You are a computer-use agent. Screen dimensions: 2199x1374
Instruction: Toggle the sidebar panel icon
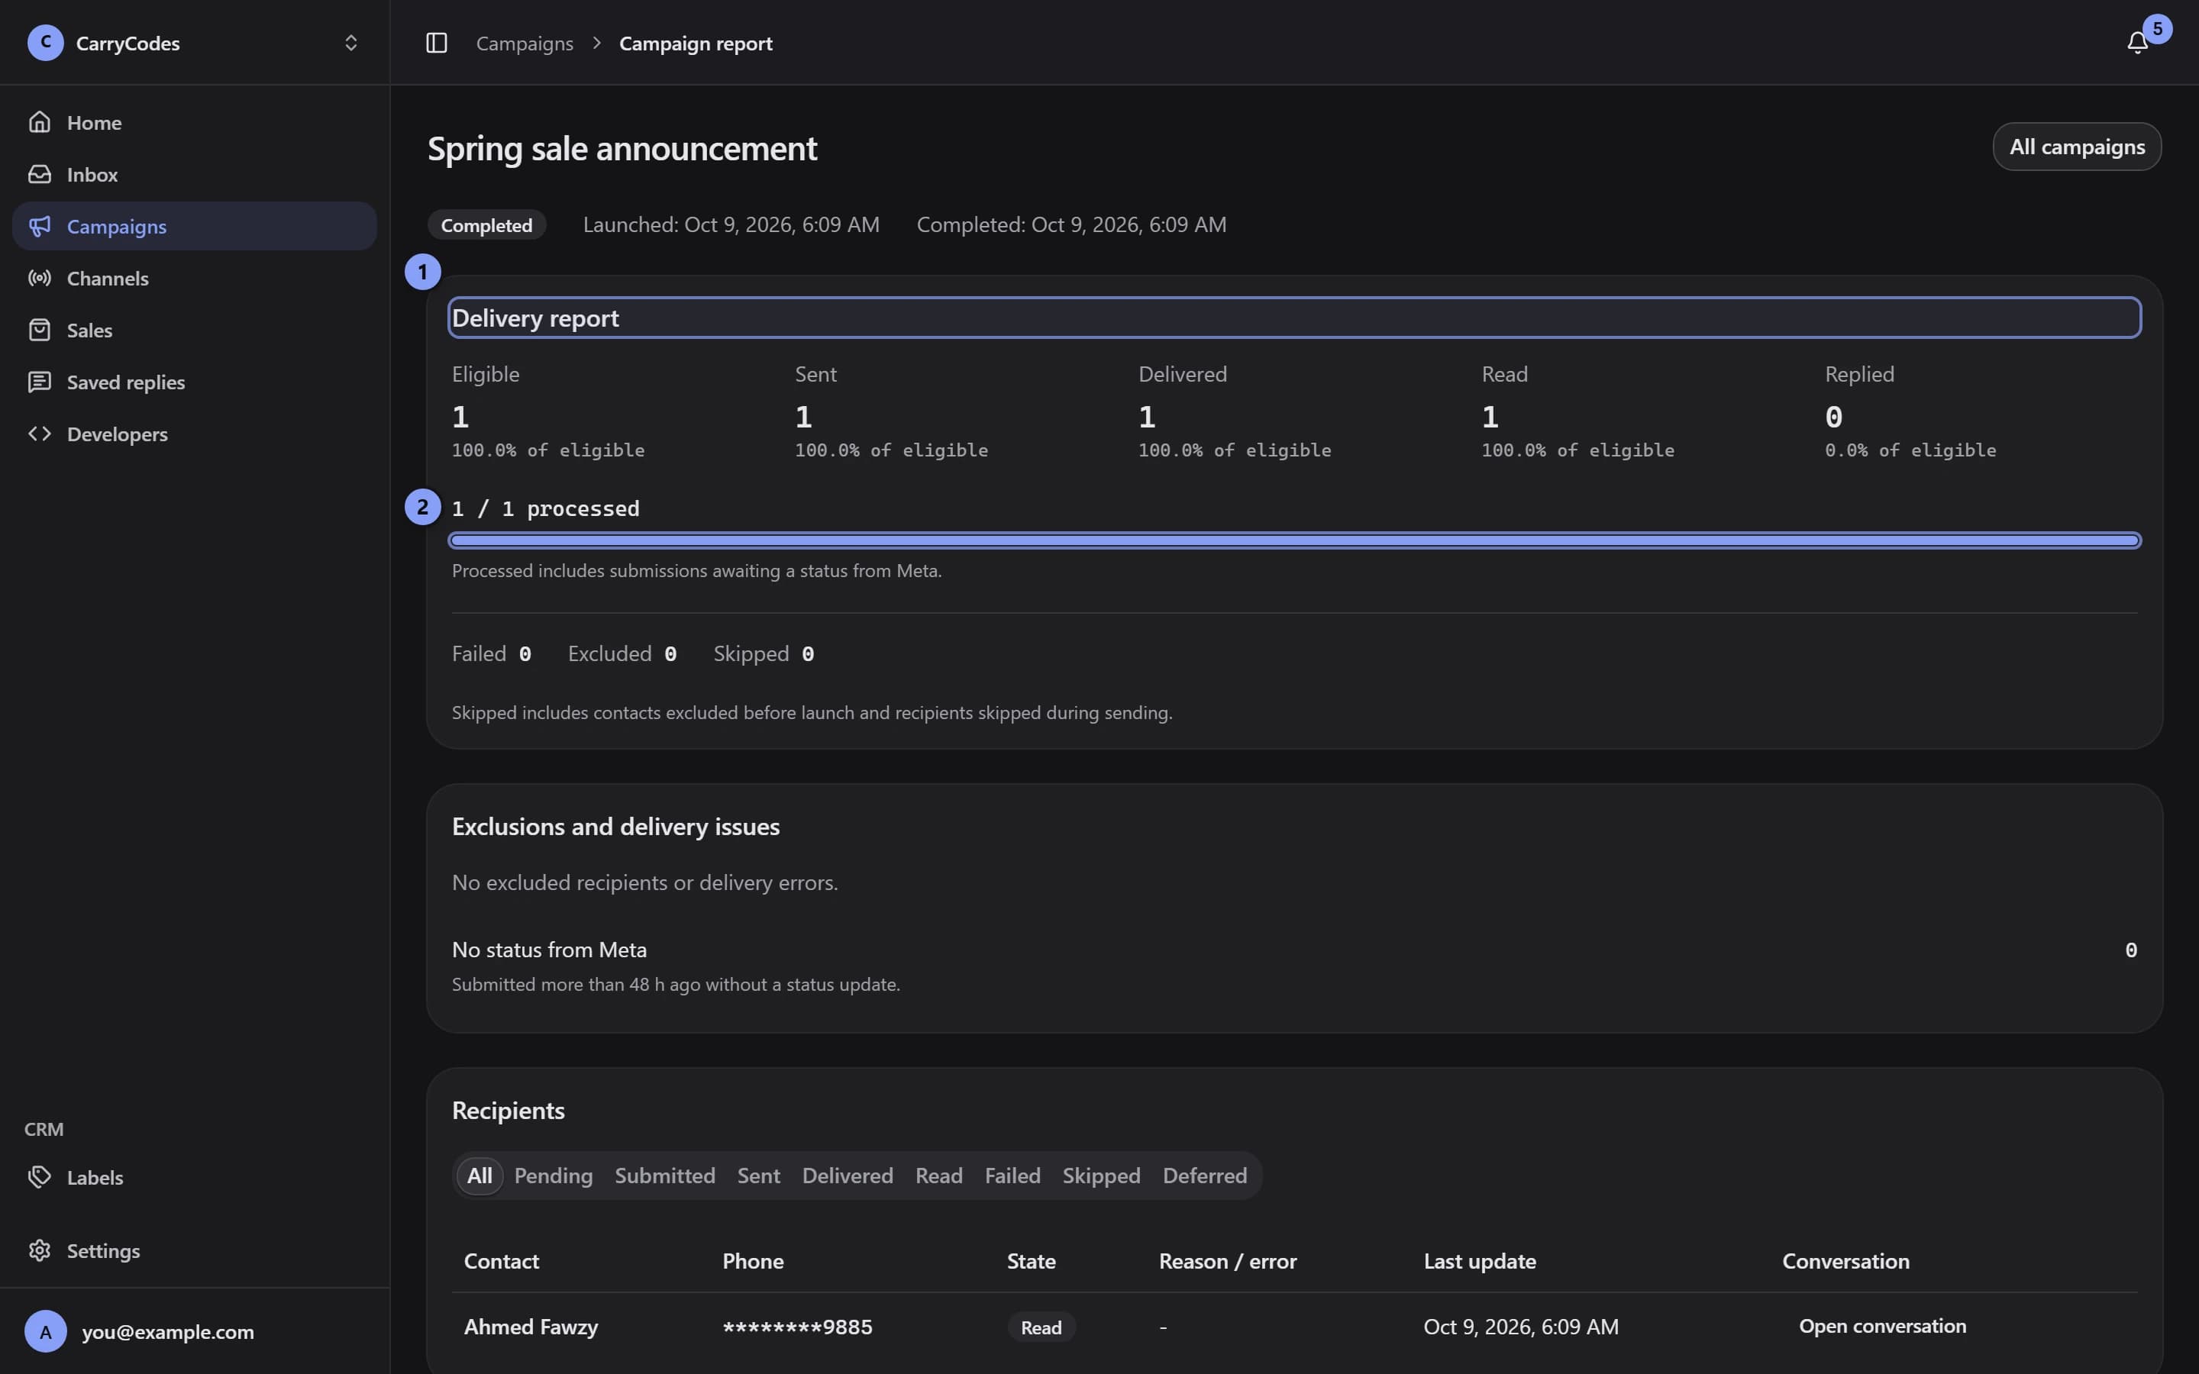pos(436,43)
